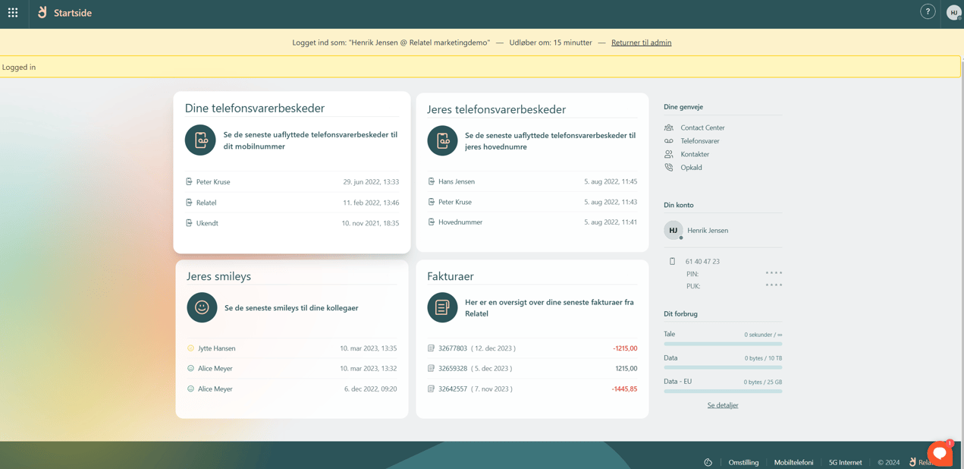This screenshot has width=964, height=469.
Task: Select the Telefonsvarer voicemail tape icon
Action: click(670, 140)
